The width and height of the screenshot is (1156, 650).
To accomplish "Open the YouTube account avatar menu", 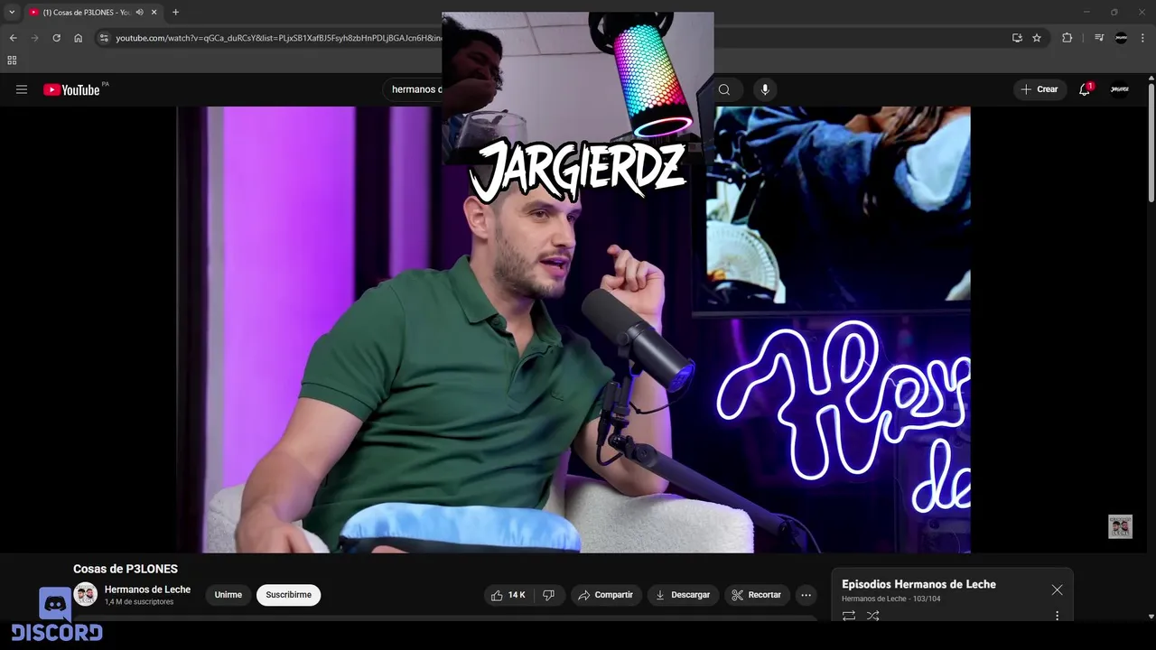I will (x=1120, y=89).
